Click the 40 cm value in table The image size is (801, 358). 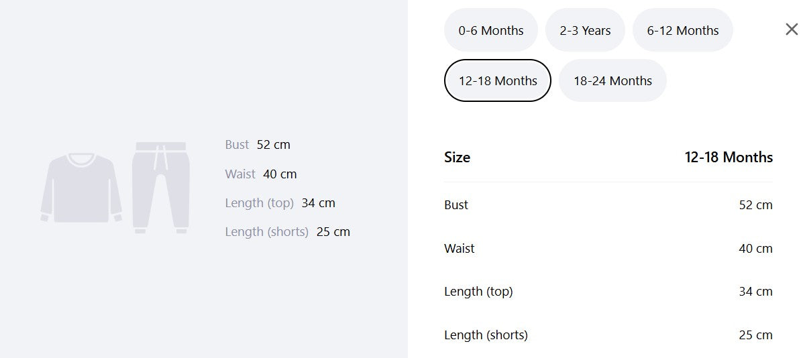click(755, 248)
